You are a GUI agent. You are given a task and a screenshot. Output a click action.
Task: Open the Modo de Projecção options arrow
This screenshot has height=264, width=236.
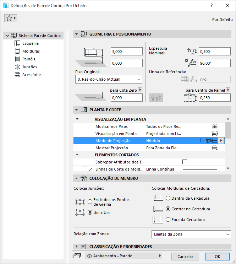pos(221,141)
